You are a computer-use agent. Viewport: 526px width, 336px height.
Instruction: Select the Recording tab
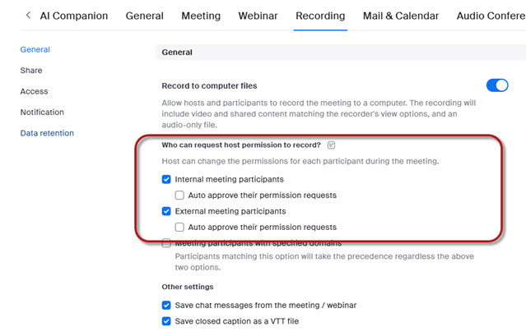(x=320, y=16)
